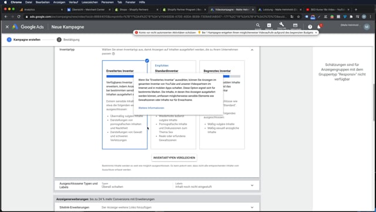Click the Anzeigenerweiterungen section header
The height and width of the screenshot is (212, 376).
click(x=157, y=199)
